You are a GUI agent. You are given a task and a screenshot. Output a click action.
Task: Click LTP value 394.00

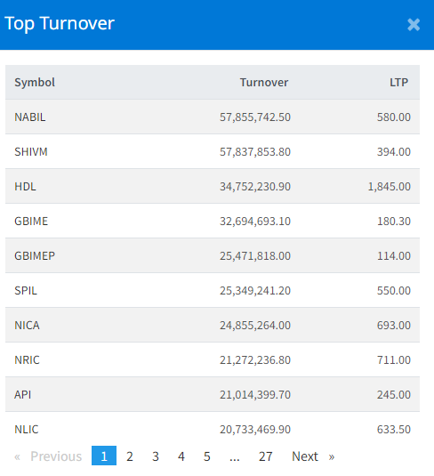[394, 151]
